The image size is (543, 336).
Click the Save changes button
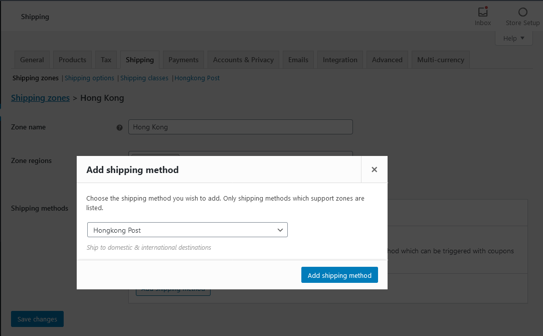(x=37, y=319)
